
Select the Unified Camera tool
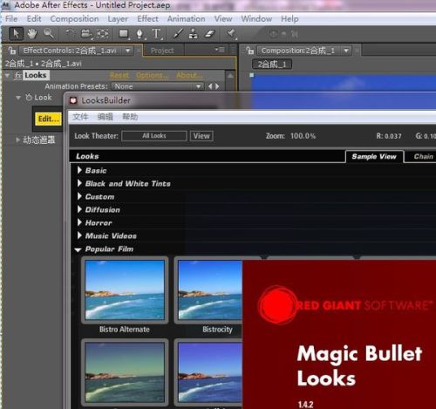85,34
